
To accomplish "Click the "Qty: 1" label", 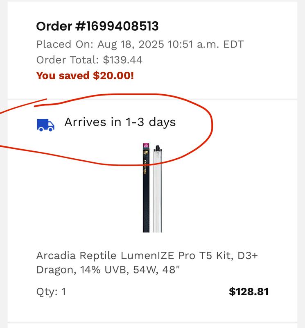I will [51, 292].
